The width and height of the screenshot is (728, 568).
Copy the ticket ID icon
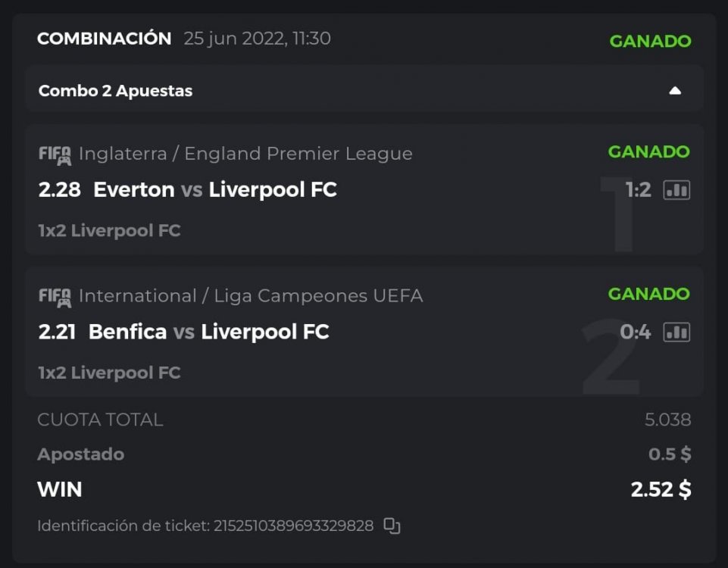tap(392, 526)
